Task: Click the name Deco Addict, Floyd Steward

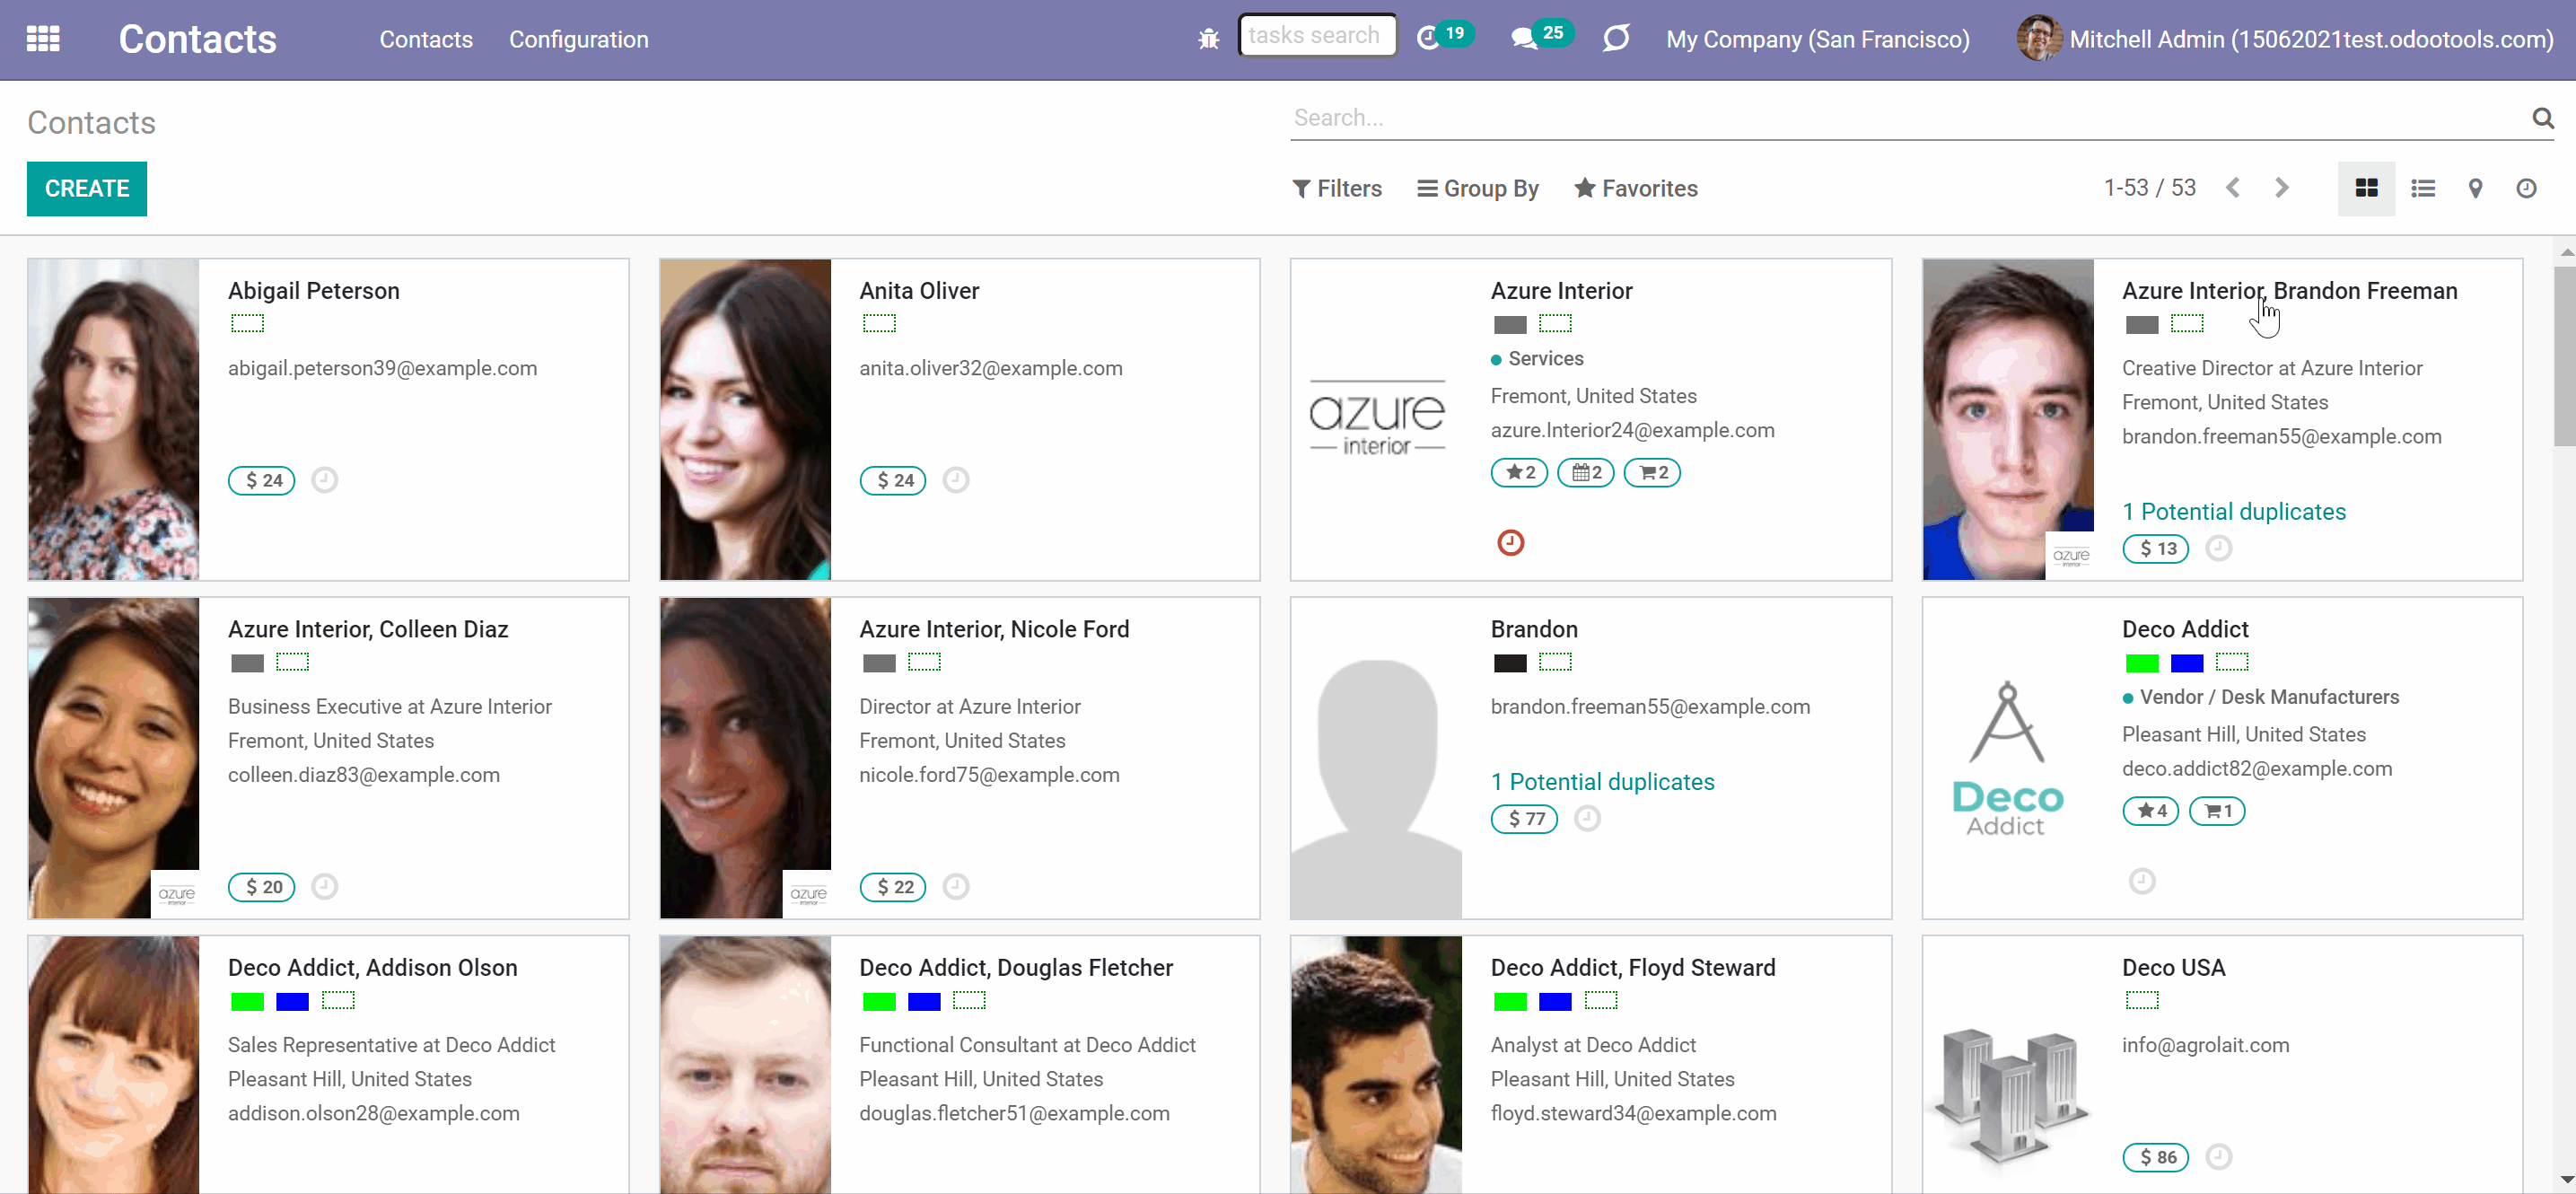Action: coord(1633,967)
